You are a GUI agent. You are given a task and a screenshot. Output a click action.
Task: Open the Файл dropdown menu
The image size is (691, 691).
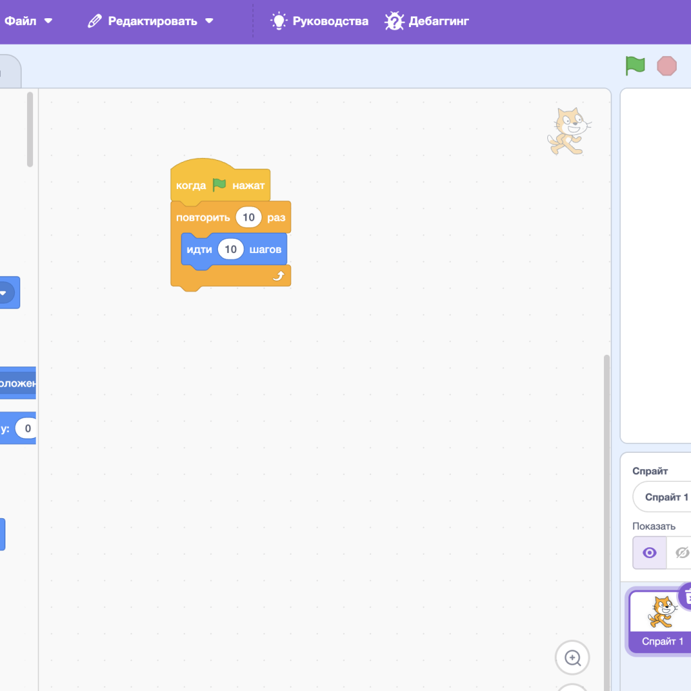coord(28,21)
